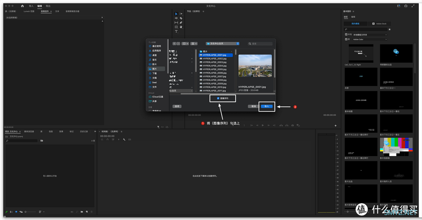Click the project panel search field
Screen dimensions: 422x220
21,140
